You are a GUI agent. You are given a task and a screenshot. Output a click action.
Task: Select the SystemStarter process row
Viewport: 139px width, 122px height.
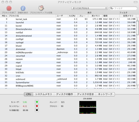pos(68,82)
